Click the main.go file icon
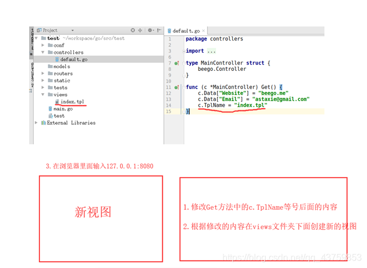367x268 pixels. (50, 109)
